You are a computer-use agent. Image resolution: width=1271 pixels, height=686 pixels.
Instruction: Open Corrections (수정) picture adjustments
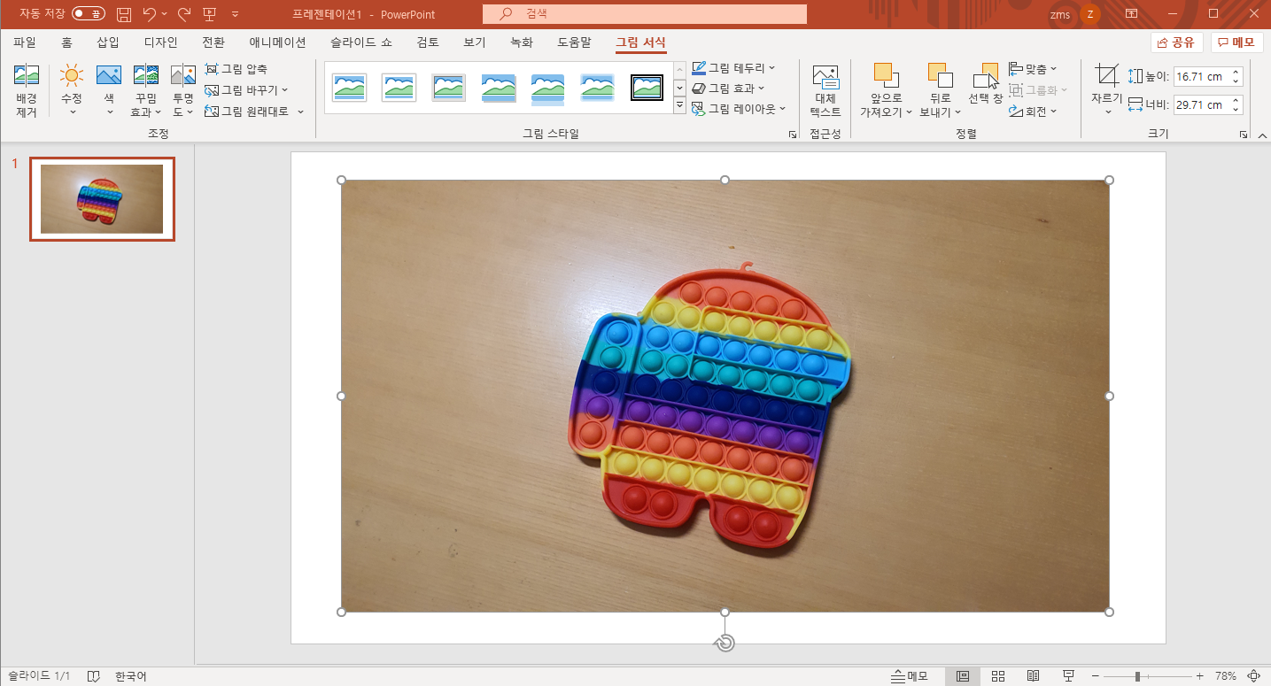click(x=72, y=91)
